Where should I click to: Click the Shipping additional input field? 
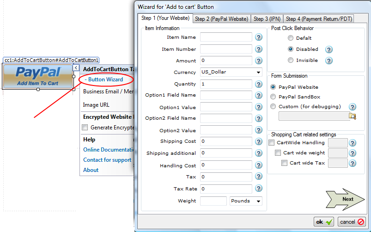coord(226,153)
